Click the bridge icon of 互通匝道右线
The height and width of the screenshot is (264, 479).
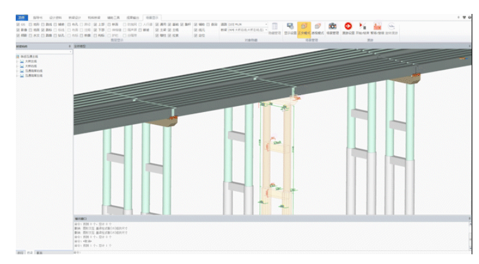pos(22,71)
